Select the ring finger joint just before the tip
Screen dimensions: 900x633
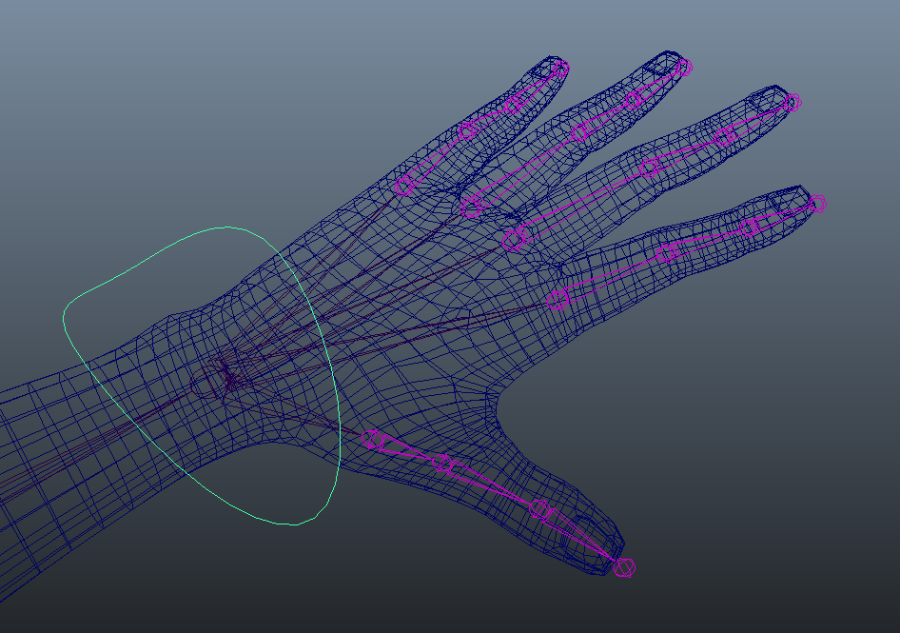[x=633, y=101]
